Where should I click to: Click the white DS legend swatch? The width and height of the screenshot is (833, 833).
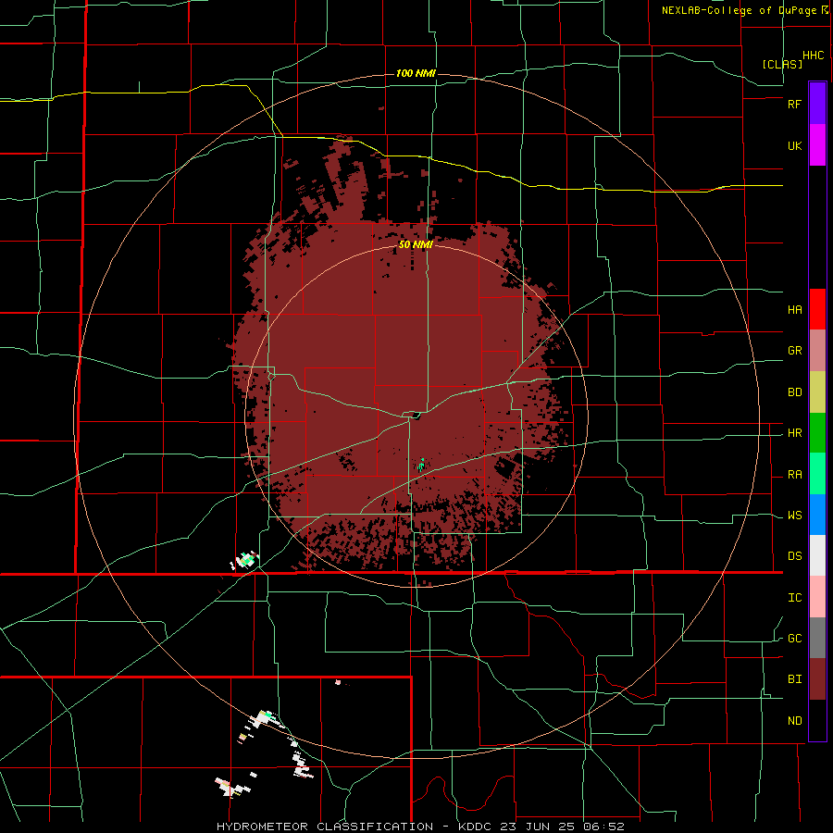pyautogui.click(x=817, y=555)
